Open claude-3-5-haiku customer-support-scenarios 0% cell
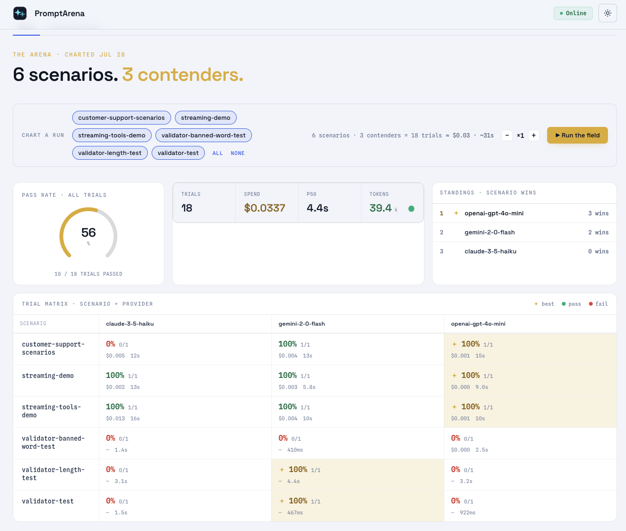626x531 pixels. (x=185, y=349)
